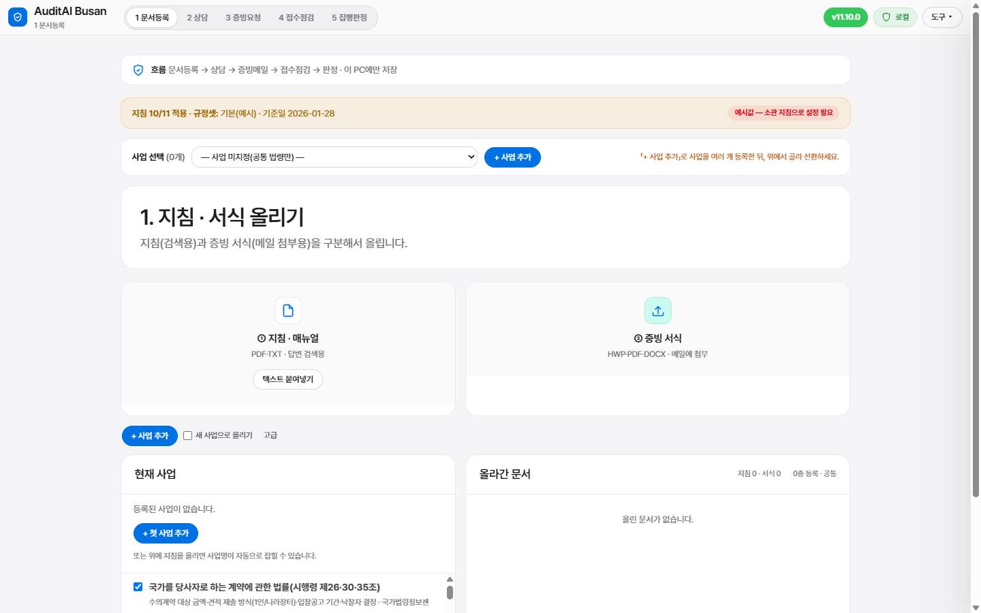Click the blue shield icon beside 흐름
The image size is (981, 613).
pos(138,70)
